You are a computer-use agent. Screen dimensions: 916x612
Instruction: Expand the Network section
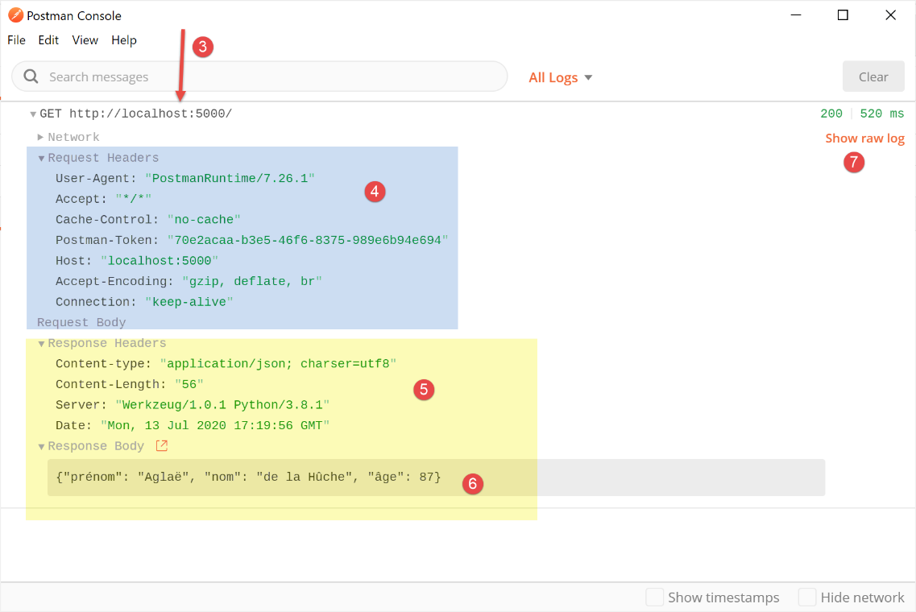tap(40, 137)
